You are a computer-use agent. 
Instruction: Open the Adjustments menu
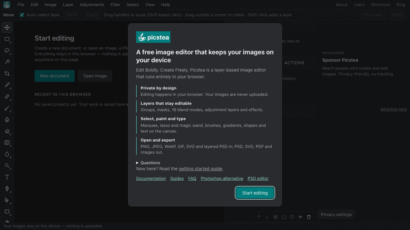(x=92, y=5)
